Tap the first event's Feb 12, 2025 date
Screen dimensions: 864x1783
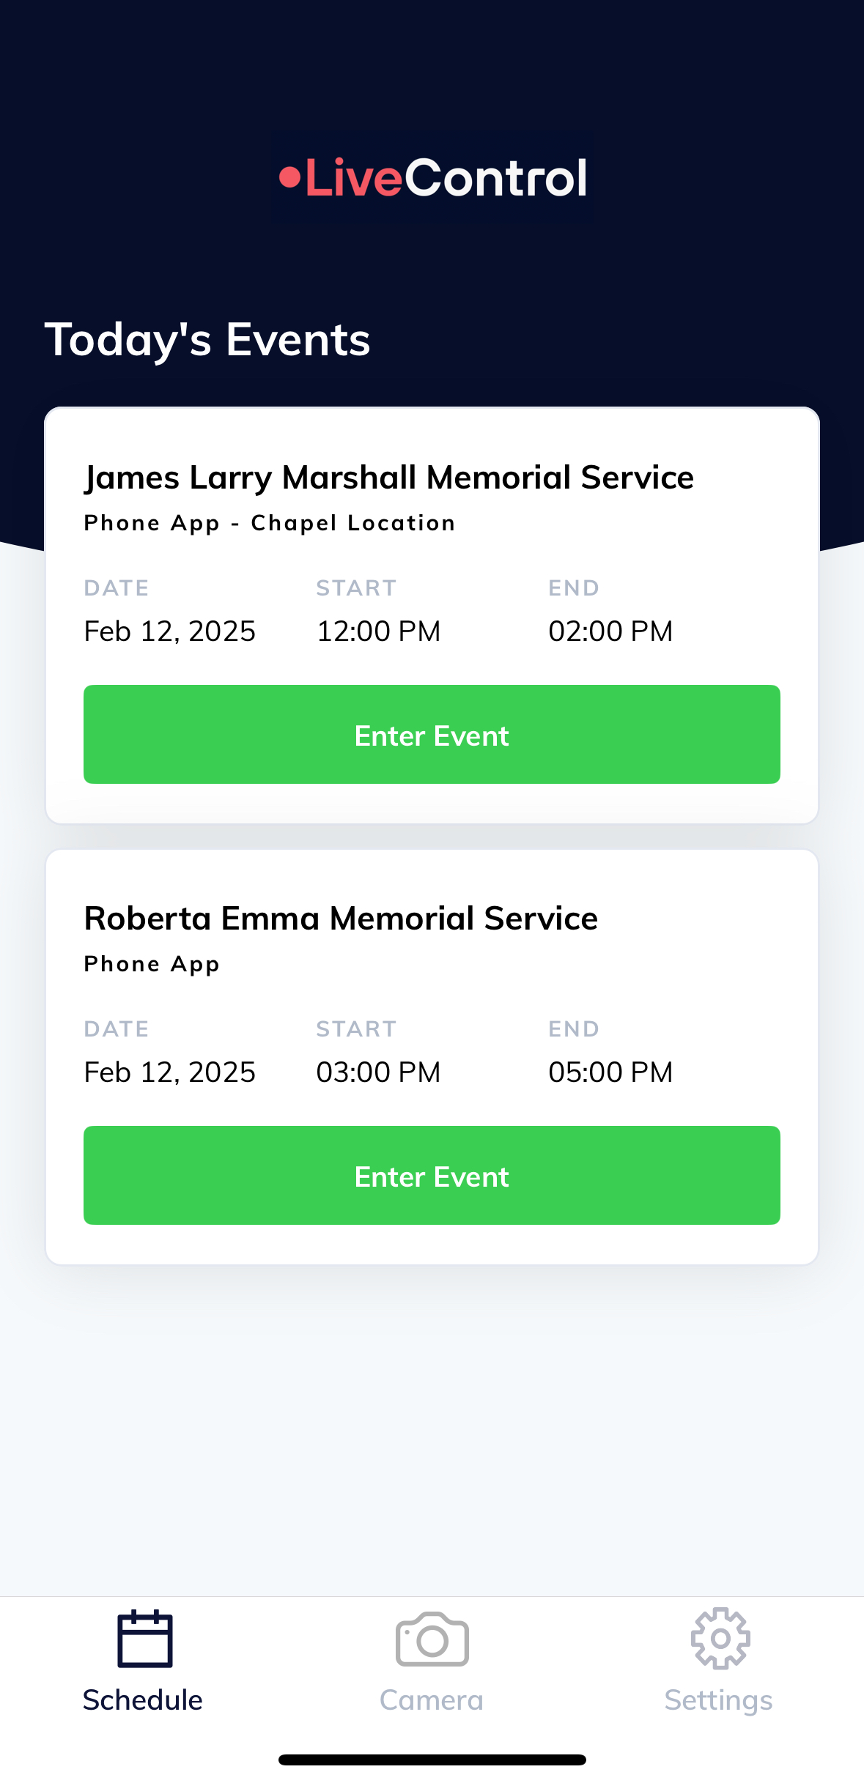(170, 631)
